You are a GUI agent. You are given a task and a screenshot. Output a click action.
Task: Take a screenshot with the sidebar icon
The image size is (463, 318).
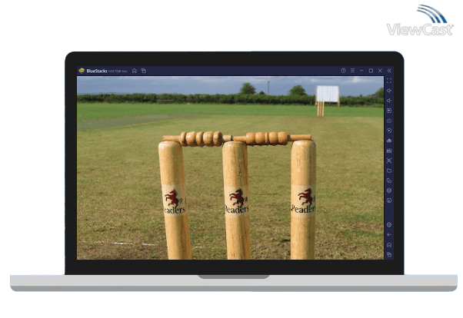pyautogui.click(x=389, y=161)
